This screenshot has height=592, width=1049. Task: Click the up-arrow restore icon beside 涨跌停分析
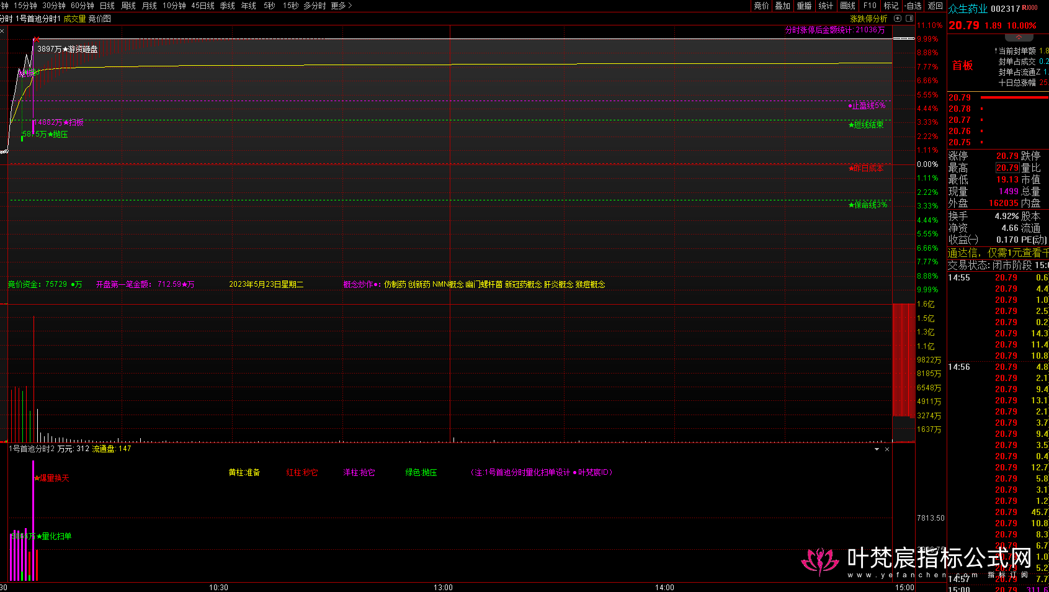tap(898, 19)
